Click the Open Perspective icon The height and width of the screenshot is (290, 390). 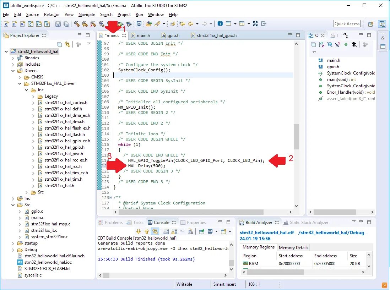tap(371, 24)
